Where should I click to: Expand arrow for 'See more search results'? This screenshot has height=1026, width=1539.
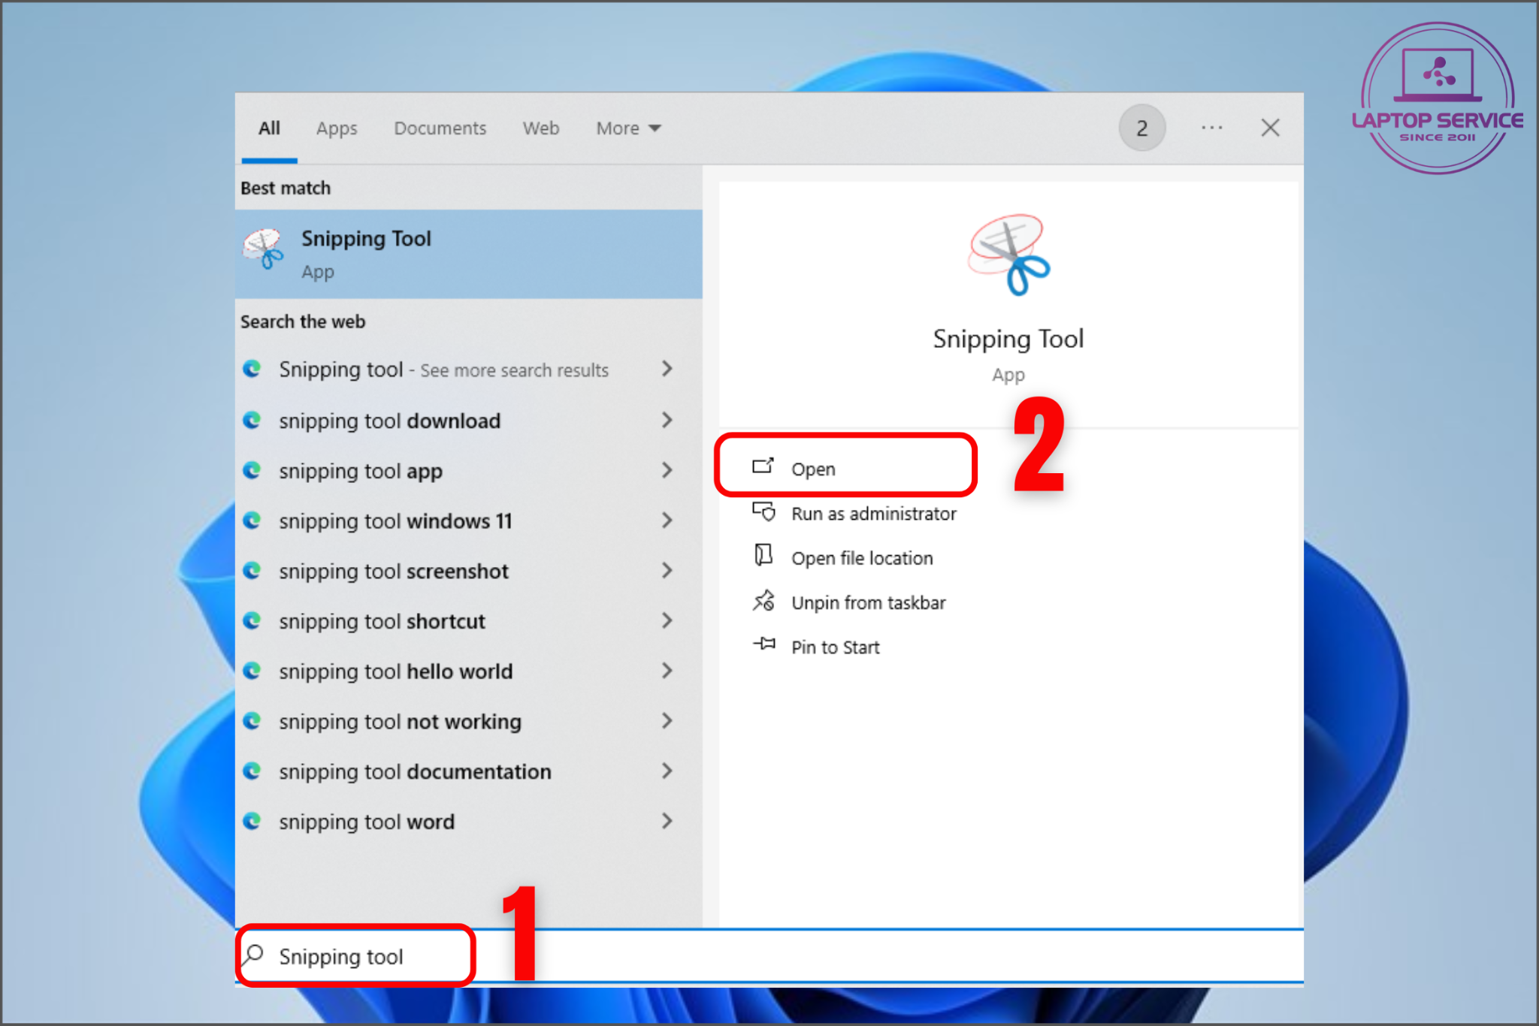coord(667,369)
